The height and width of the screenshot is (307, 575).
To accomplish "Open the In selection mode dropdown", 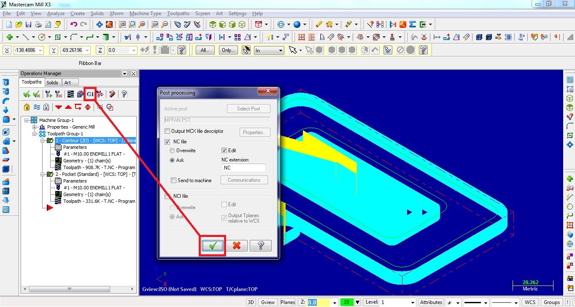I will pos(281,51).
